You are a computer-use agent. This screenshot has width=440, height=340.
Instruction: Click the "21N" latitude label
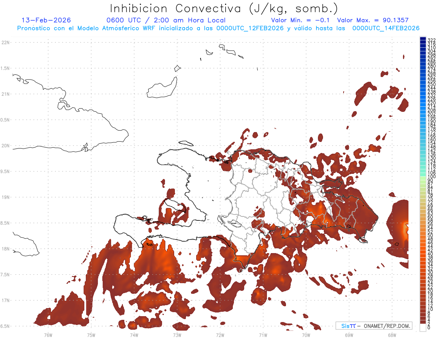(x=5, y=94)
